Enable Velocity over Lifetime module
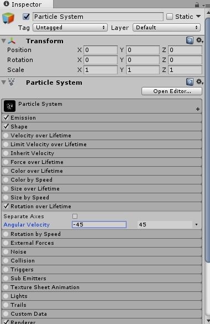The width and height of the screenshot is (210, 324). (6, 135)
